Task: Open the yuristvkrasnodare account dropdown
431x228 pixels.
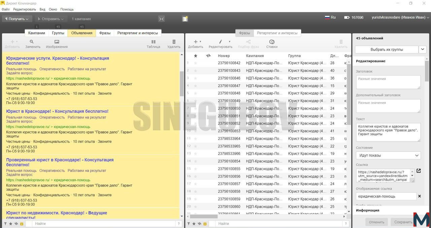Action: click(400, 17)
